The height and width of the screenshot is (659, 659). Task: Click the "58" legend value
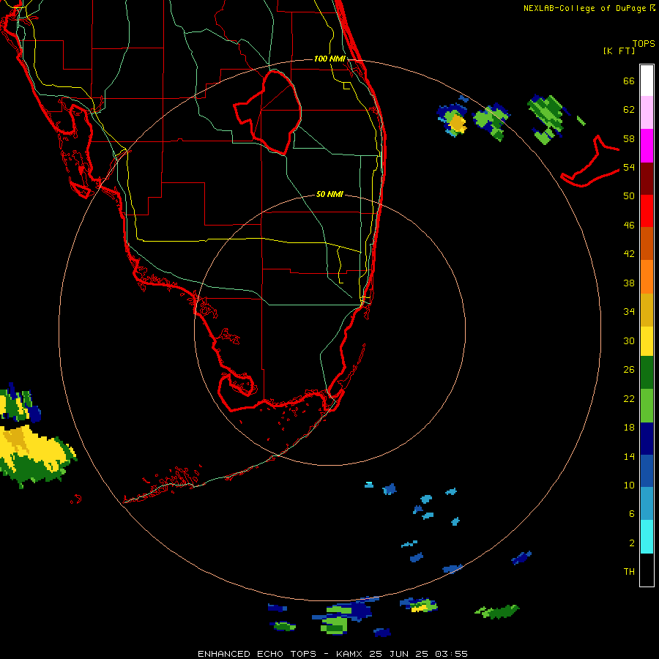click(629, 138)
